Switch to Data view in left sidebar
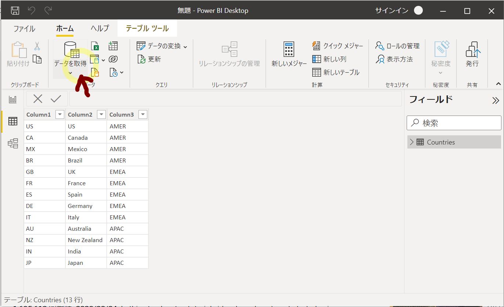The width and height of the screenshot is (504, 307). point(13,121)
